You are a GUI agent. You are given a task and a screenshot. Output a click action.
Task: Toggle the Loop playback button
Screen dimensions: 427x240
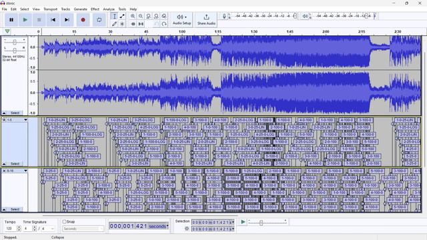(x=99, y=20)
